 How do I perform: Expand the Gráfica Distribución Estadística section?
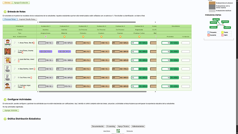click(x=5, y=119)
